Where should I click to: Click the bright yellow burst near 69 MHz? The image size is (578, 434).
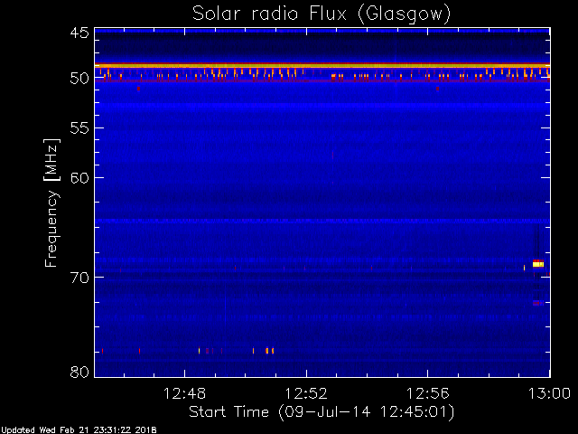pyautogui.click(x=538, y=263)
